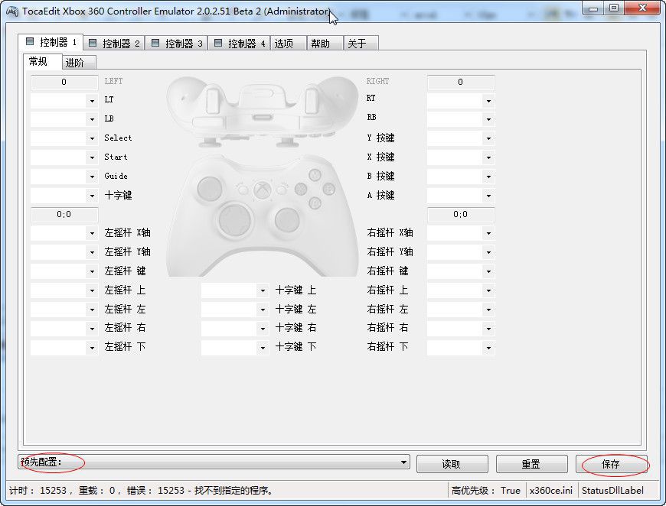Open the B 按键 mapping dropdown
This screenshot has width=666, height=506.
[461, 177]
